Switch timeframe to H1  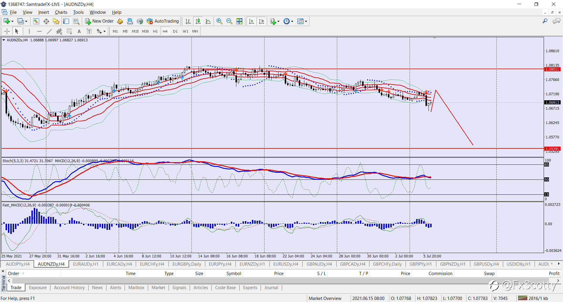click(x=155, y=31)
